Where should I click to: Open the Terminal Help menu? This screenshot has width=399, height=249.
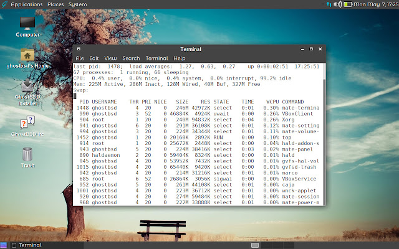(x=180, y=58)
